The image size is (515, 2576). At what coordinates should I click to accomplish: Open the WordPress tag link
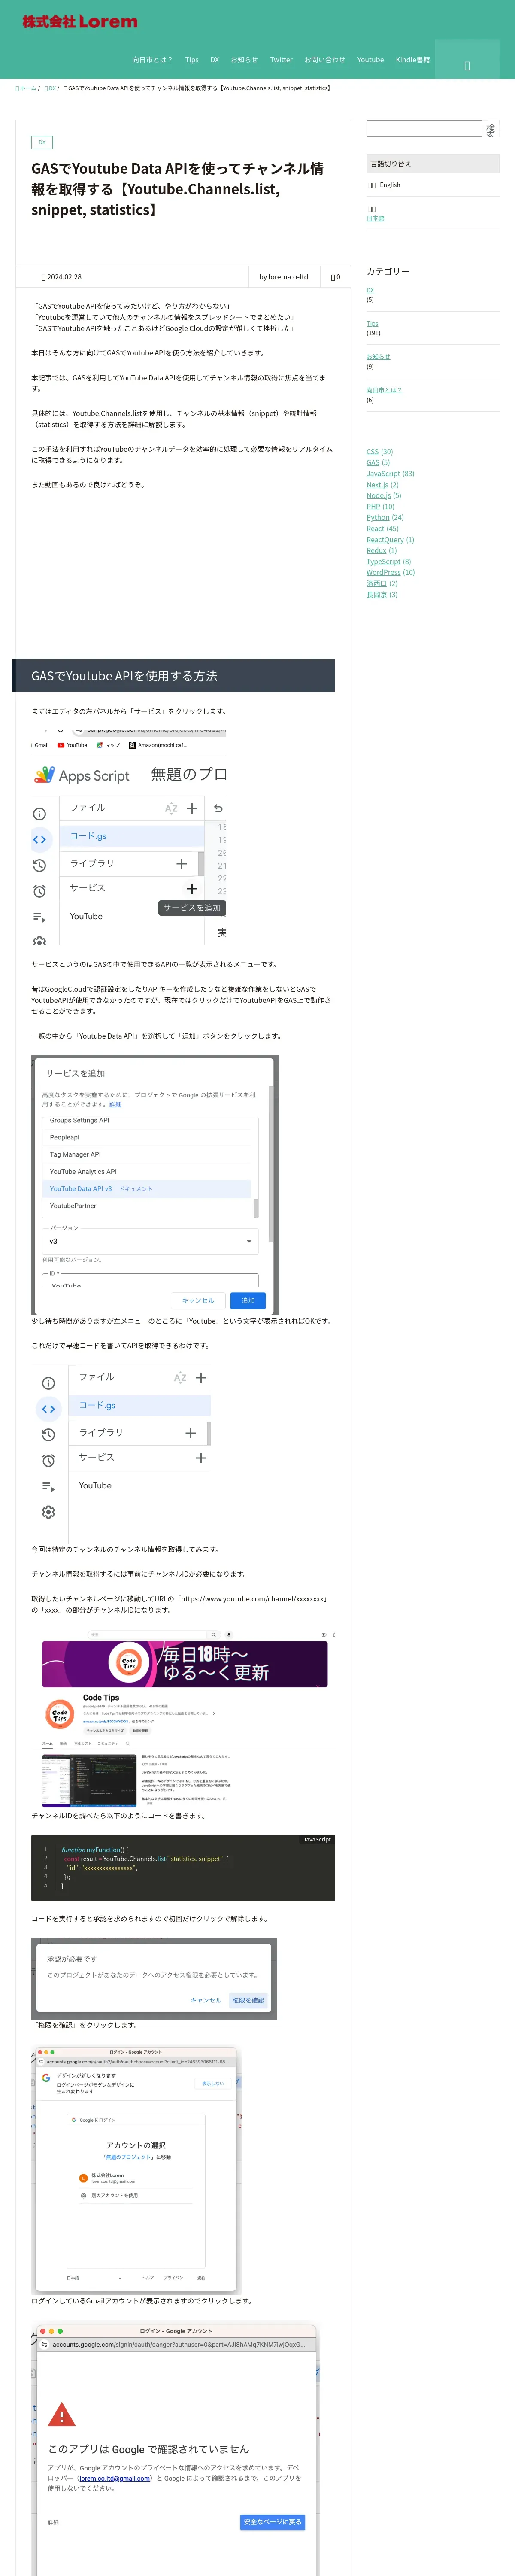click(383, 573)
